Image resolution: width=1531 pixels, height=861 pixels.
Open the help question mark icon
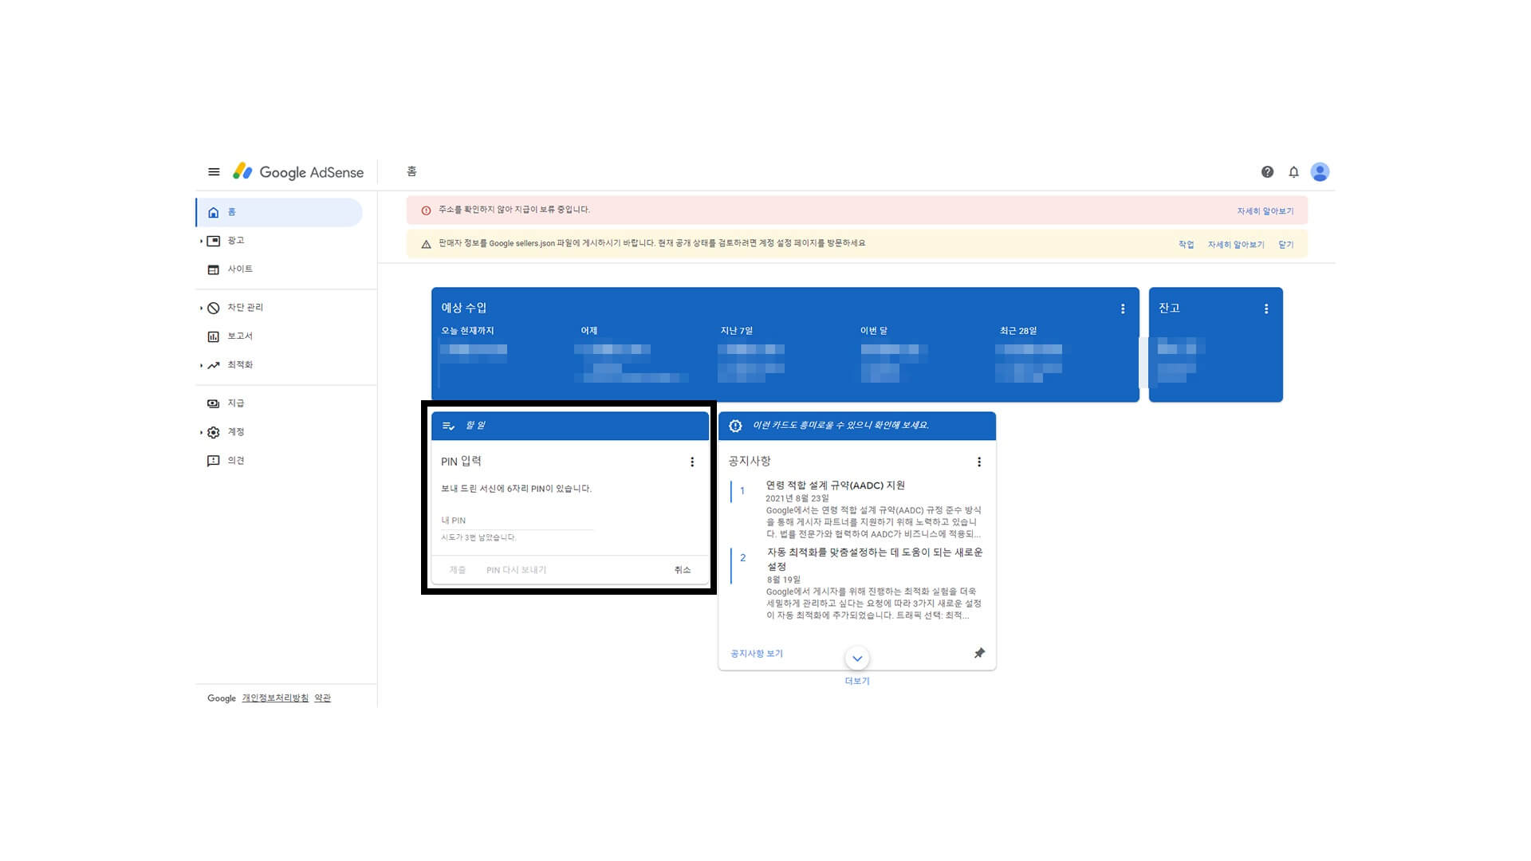click(1267, 172)
